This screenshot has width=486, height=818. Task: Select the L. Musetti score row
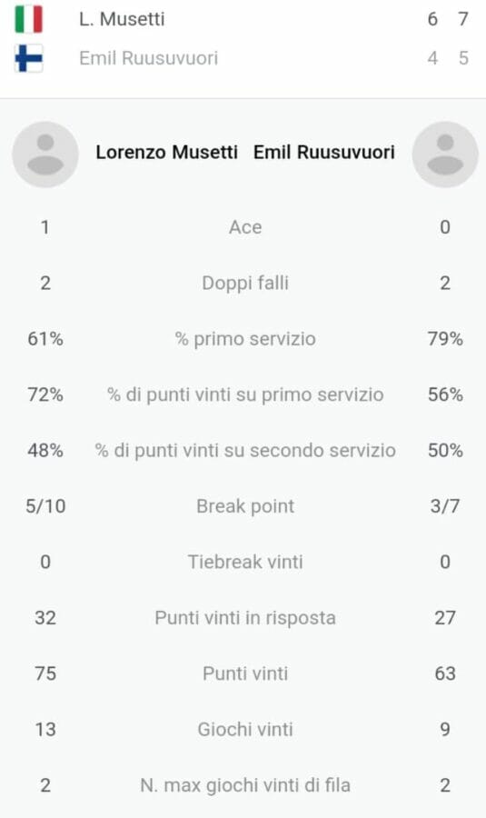pyautogui.click(x=243, y=19)
